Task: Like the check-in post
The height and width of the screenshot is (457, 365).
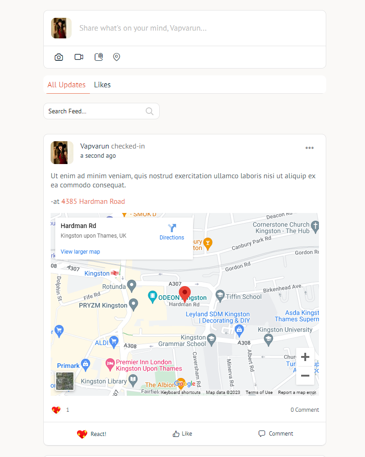Action: (182, 434)
